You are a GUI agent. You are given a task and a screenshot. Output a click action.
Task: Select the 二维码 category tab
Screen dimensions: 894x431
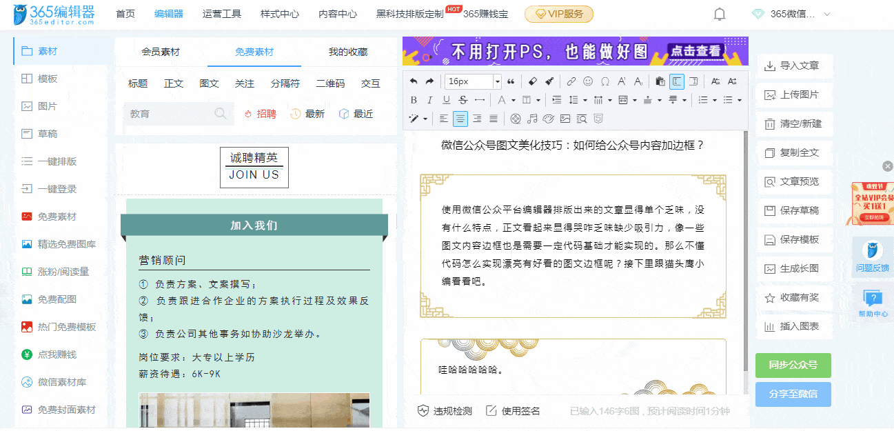(330, 83)
